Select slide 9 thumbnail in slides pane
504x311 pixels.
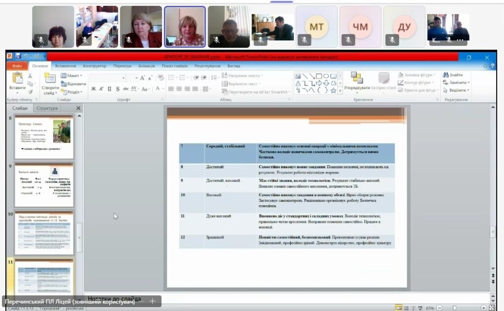tap(44, 185)
